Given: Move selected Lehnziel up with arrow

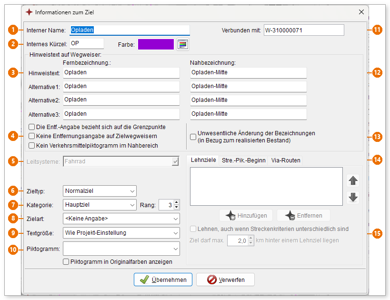Looking at the screenshot, I should (353, 180).
